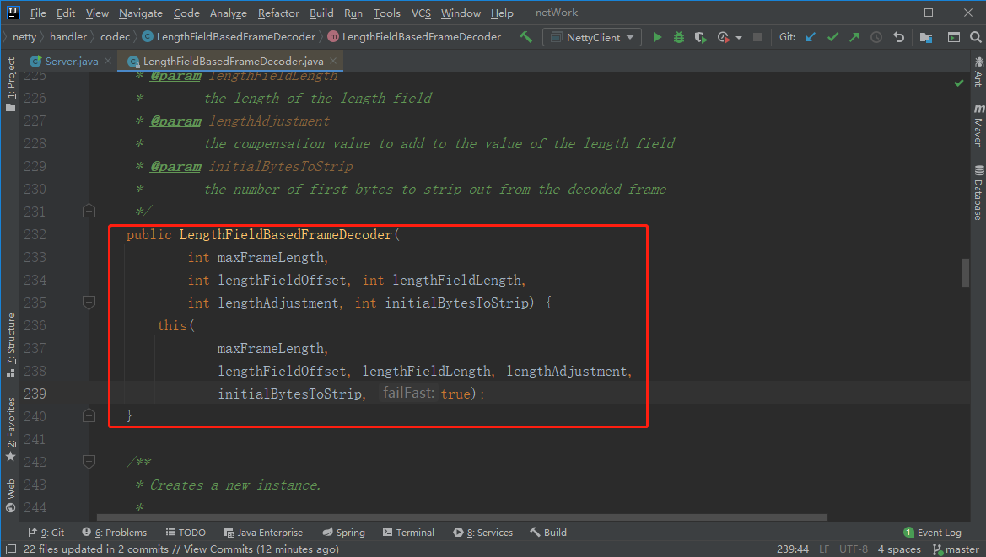
Task: Toggle the Project tool window
Action: pyautogui.click(x=11, y=83)
